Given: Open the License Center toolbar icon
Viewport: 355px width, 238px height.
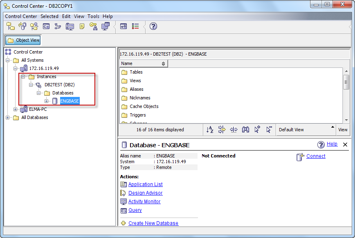Looking at the screenshot, I should point(93,26).
